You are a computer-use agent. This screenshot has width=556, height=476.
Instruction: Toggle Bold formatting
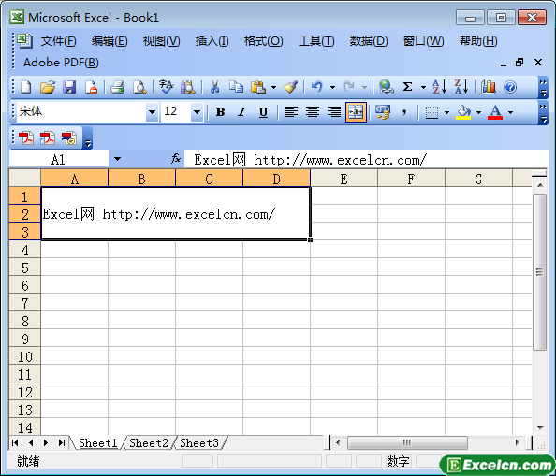pos(221,112)
